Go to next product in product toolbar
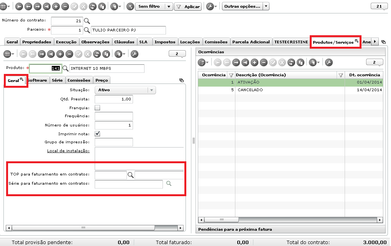 pos(42,54)
